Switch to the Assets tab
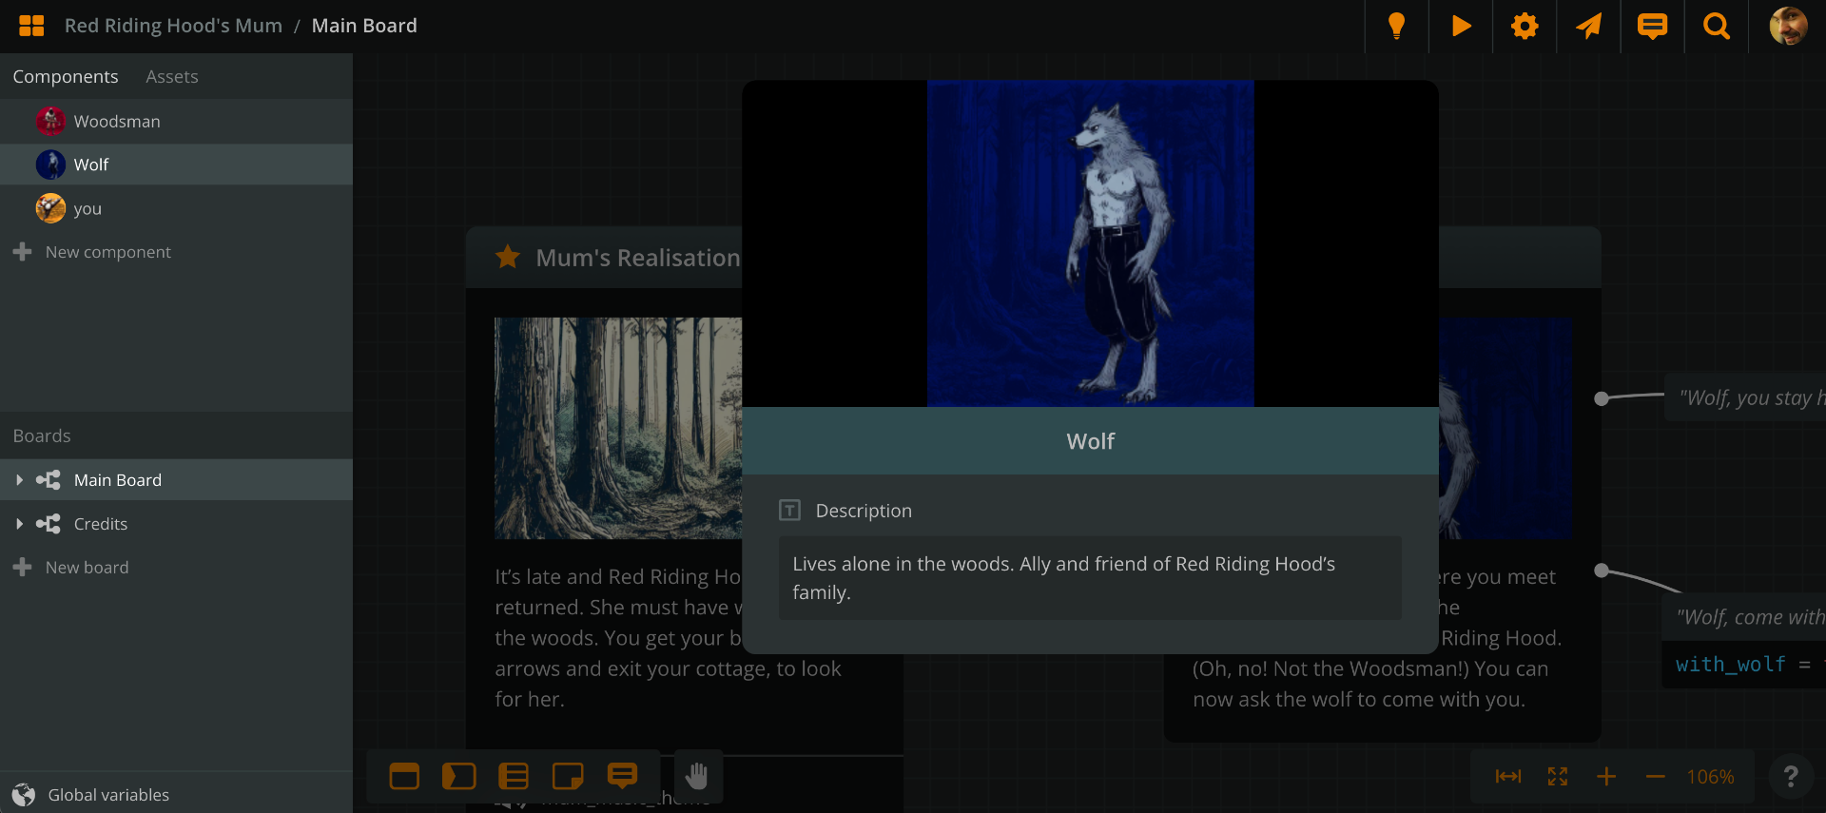The height and width of the screenshot is (813, 1826). coord(172,76)
